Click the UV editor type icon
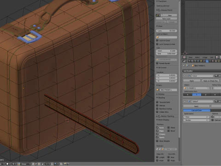 184,57
